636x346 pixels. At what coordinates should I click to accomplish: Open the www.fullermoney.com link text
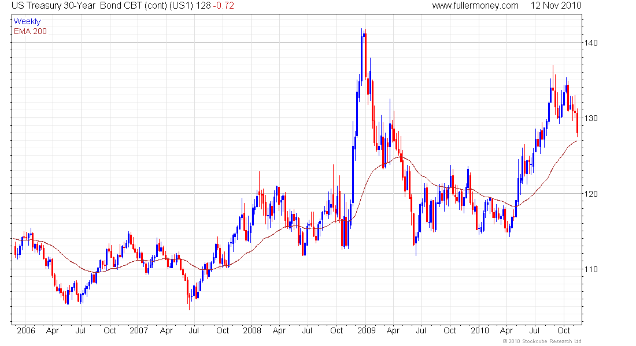[x=475, y=6]
